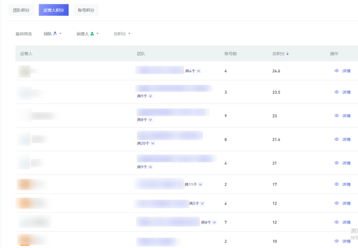The width and height of the screenshot is (358, 248).
Task: Click the sort icon beside 总积分 header
Action: (287, 54)
